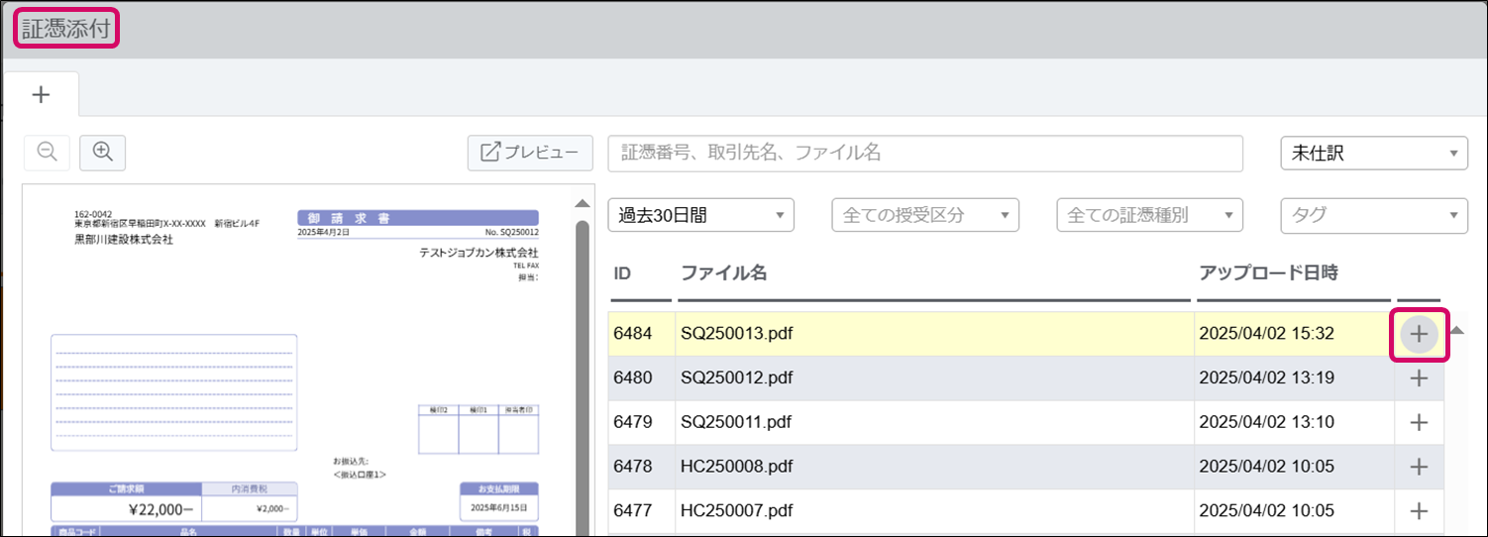The width and height of the screenshot is (1488, 537).
Task: Focus the 証憑番号 search field
Action: coord(924,154)
